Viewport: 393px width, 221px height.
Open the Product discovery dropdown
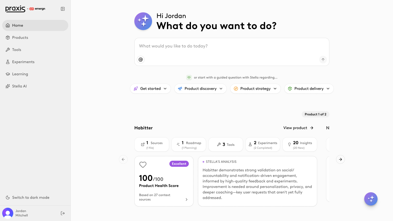[x=200, y=89]
